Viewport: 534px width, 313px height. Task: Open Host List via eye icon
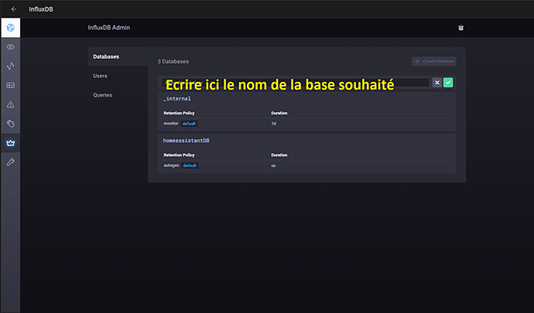click(x=11, y=47)
